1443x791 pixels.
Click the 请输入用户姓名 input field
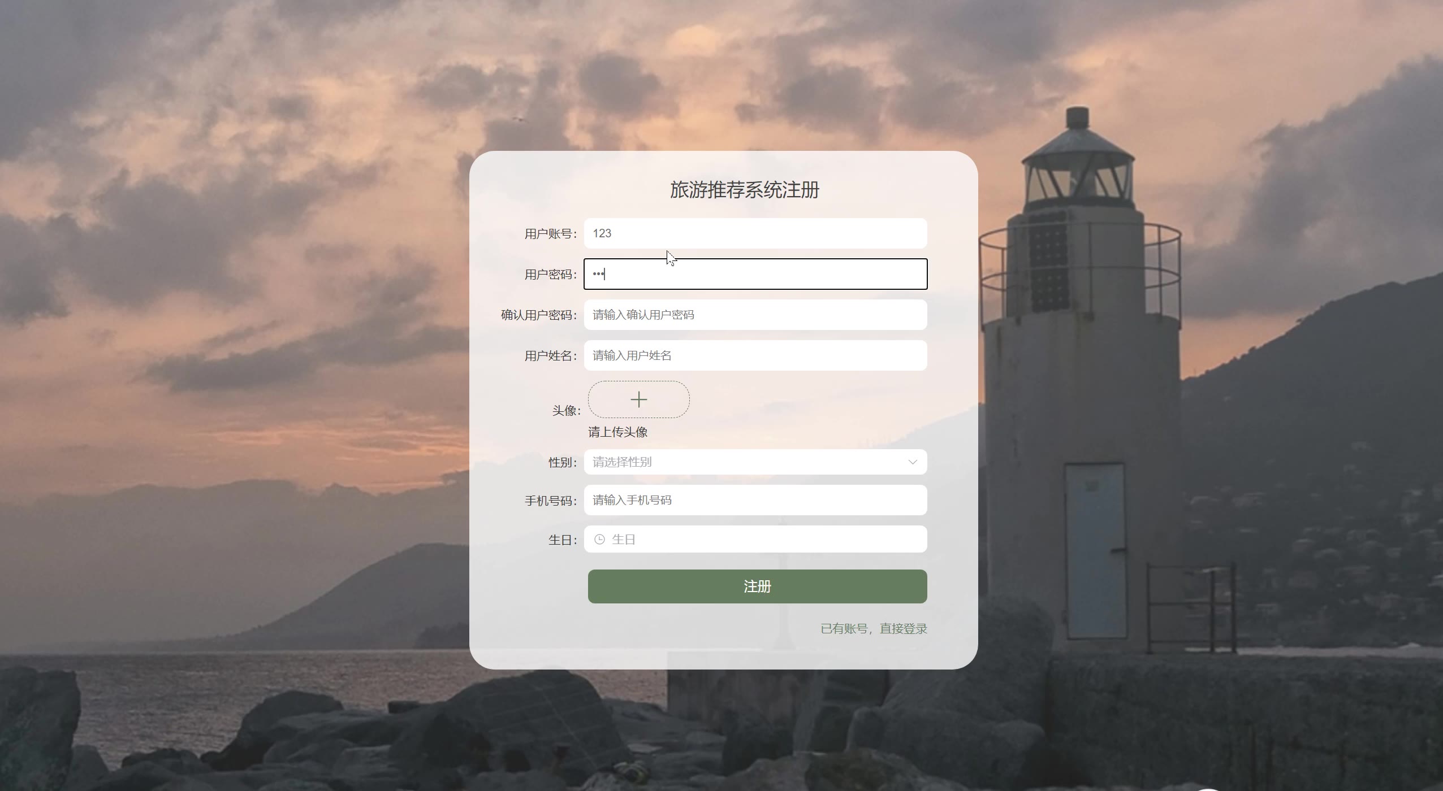tap(755, 355)
